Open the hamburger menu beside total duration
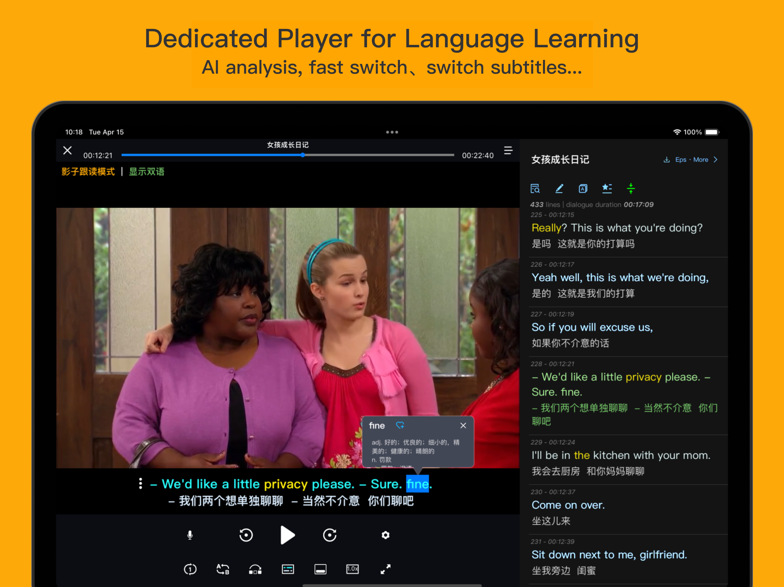This screenshot has width=784, height=587. [508, 150]
